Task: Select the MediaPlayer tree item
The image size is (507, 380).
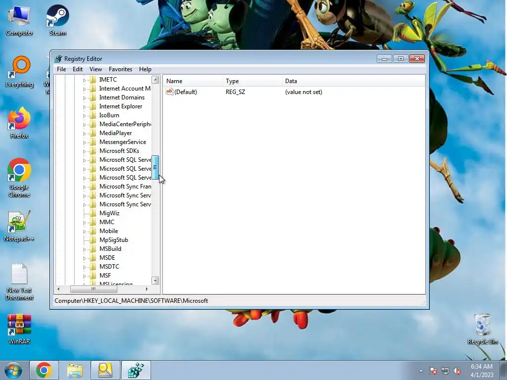Action: [115, 133]
